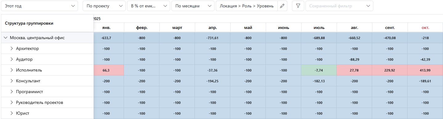
Task: Select the '27,78' cell for Исполнитель
Action: pyautogui.click(x=355, y=70)
